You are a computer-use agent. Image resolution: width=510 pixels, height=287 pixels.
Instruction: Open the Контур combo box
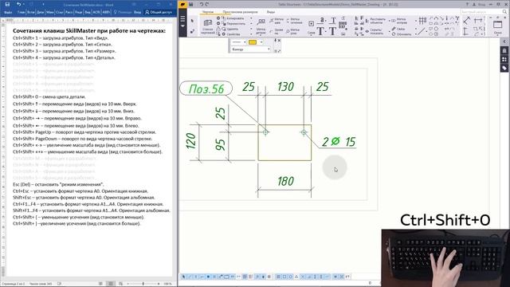(x=250, y=49)
